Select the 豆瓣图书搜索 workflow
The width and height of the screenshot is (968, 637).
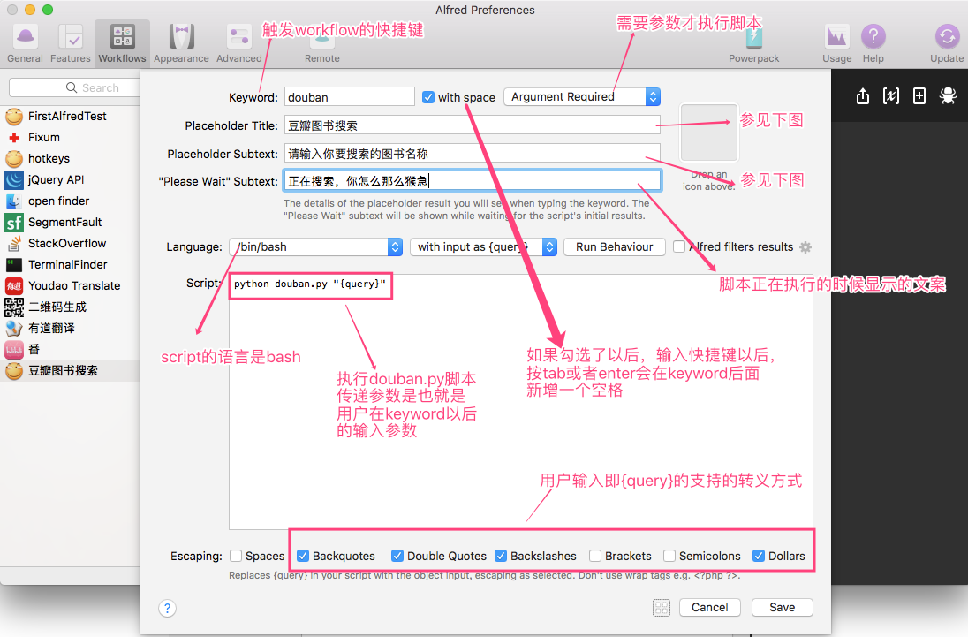pyautogui.click(x=70, y=370)
